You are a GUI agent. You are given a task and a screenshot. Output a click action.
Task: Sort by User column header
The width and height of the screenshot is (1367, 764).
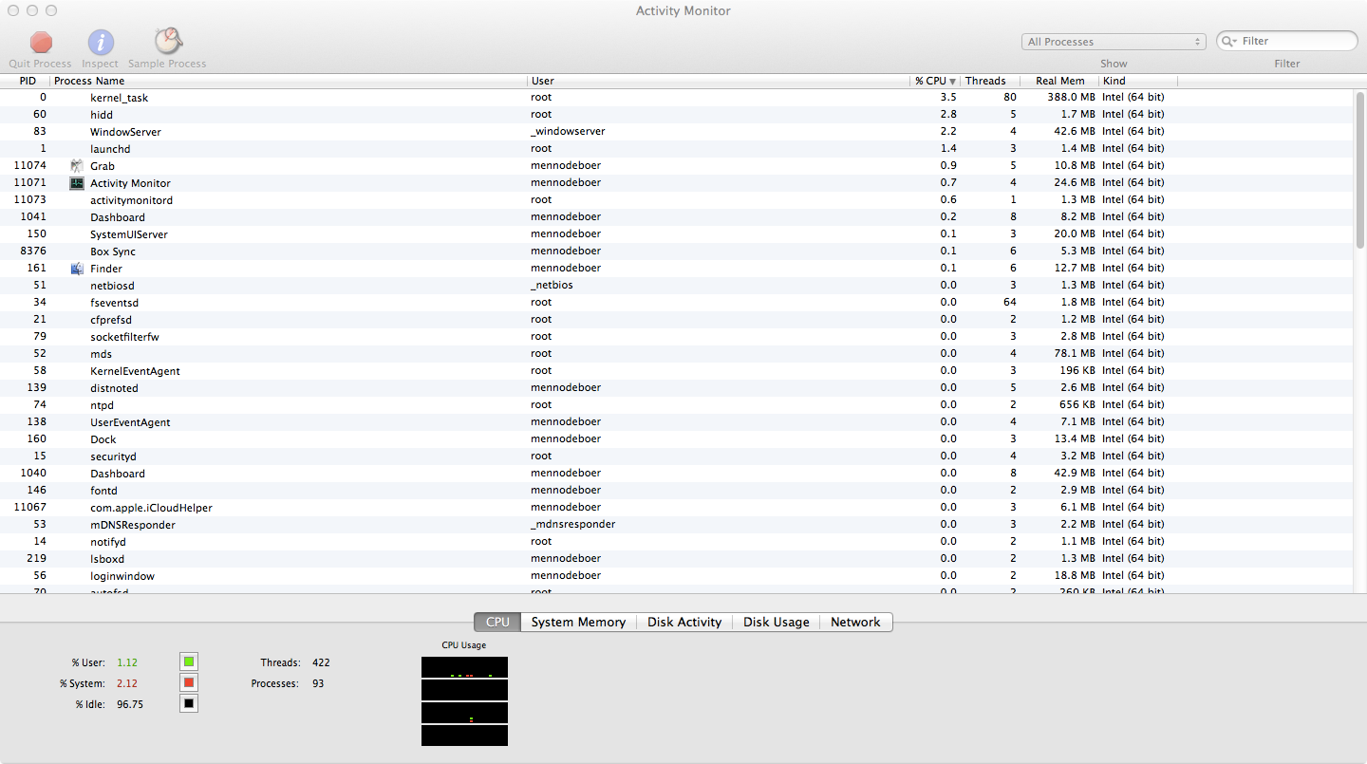point(719,81)
